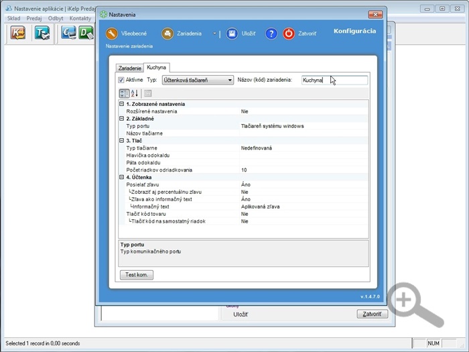Select the Tlačiť kód tovaru row
Image resolution: width=469 pixels, height=352 pixels.
243,214
